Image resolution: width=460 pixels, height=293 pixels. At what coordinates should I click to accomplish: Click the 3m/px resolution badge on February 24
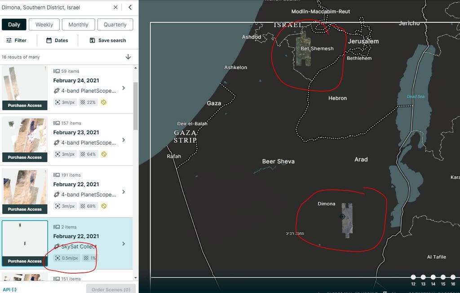pyautogui.click(x=65, y=102)
